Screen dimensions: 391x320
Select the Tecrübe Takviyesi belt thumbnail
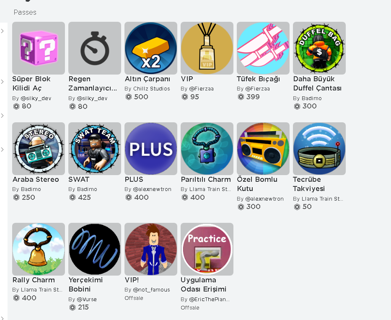pyautogui.click(x=319, y=149)
